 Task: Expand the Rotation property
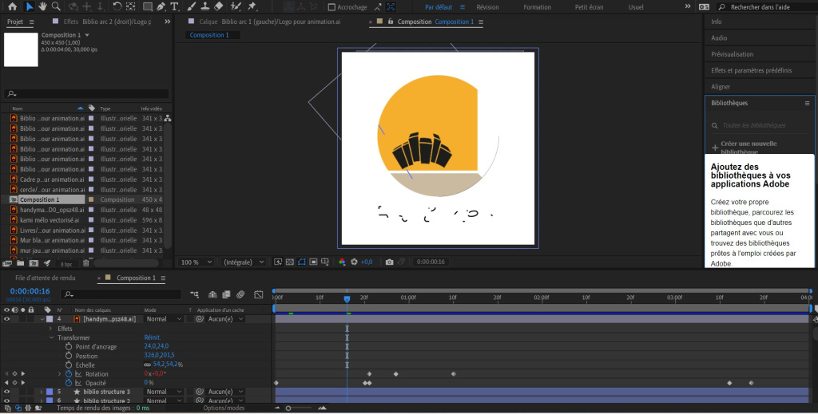59,374
